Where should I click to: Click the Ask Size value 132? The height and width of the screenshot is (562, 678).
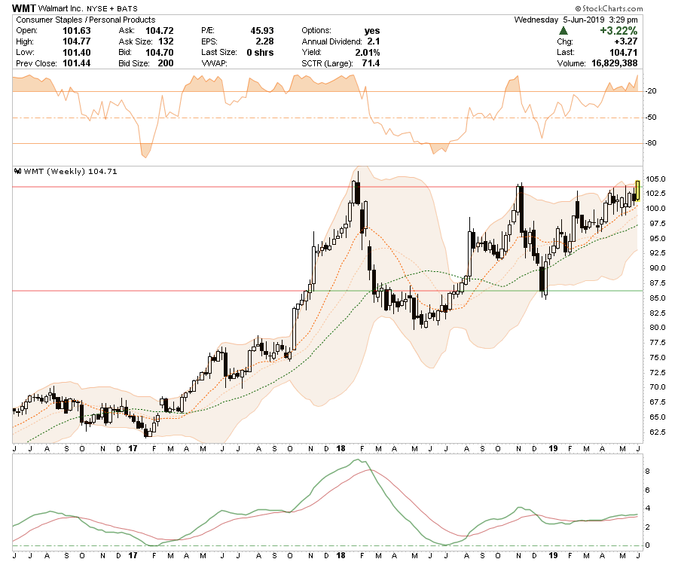click(x=166, y=41)
